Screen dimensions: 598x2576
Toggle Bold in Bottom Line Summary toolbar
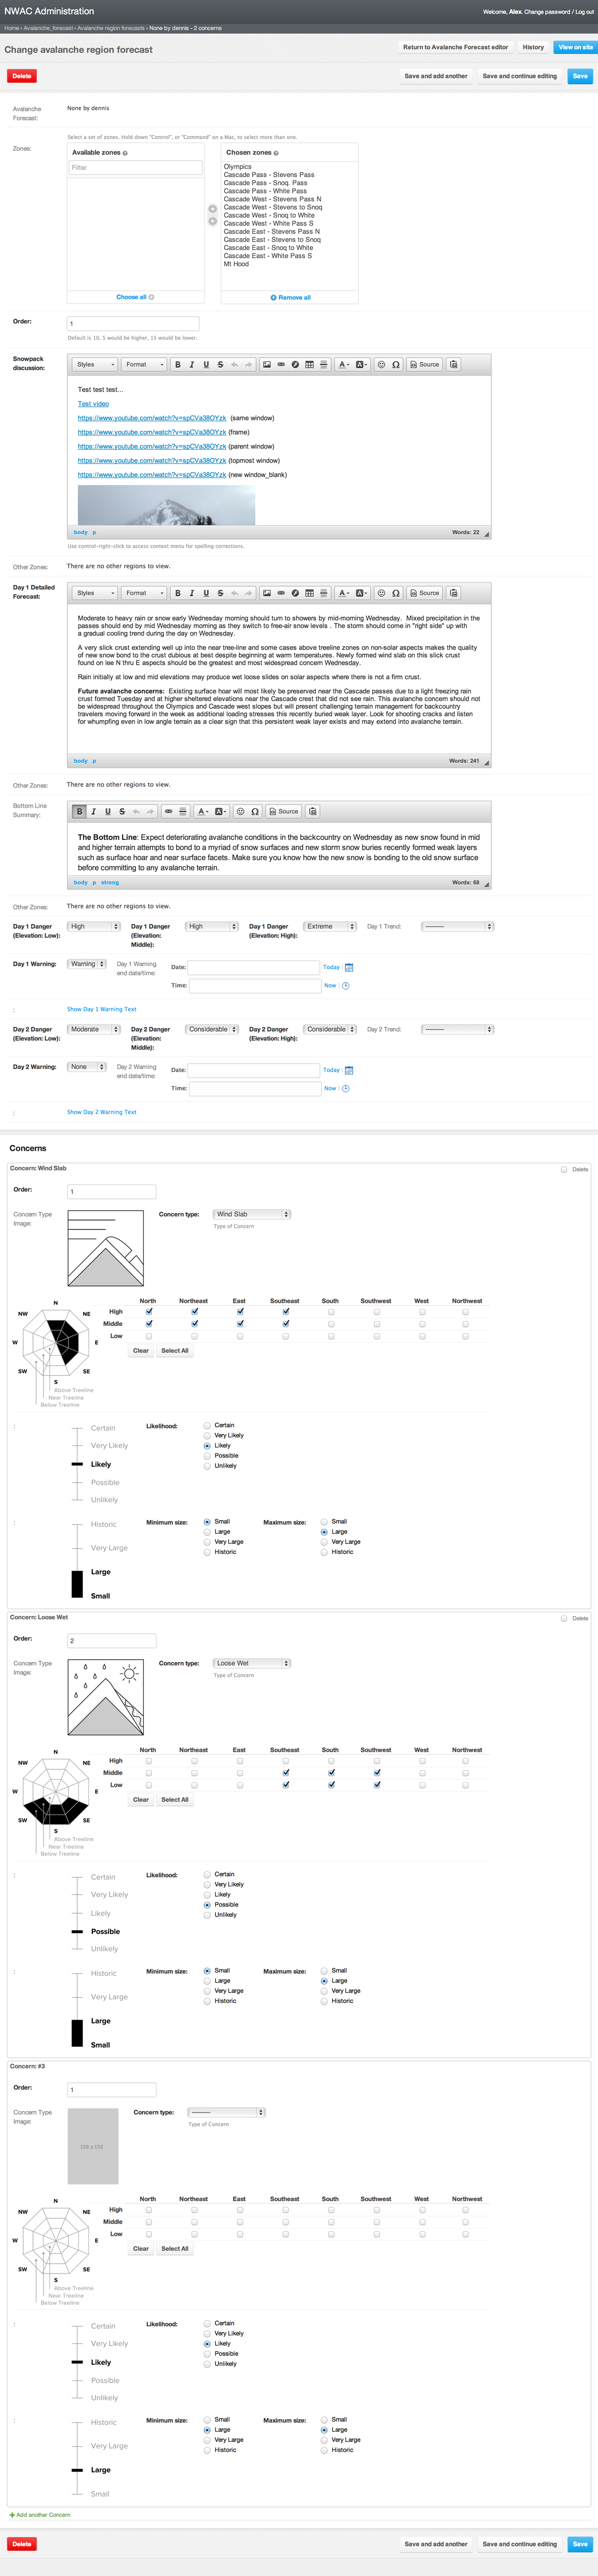click(80, 811)
